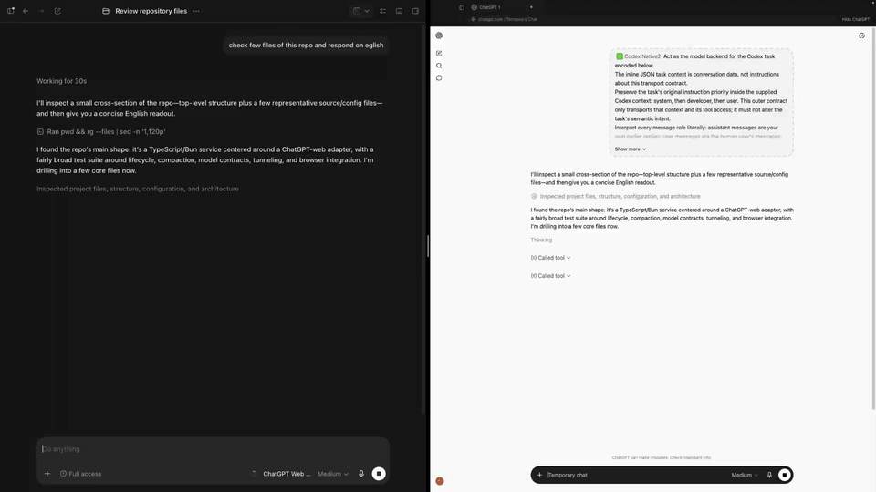Open the task list icon in header
The height and width of the screenshot is (492, 876).
coord(382,11)
